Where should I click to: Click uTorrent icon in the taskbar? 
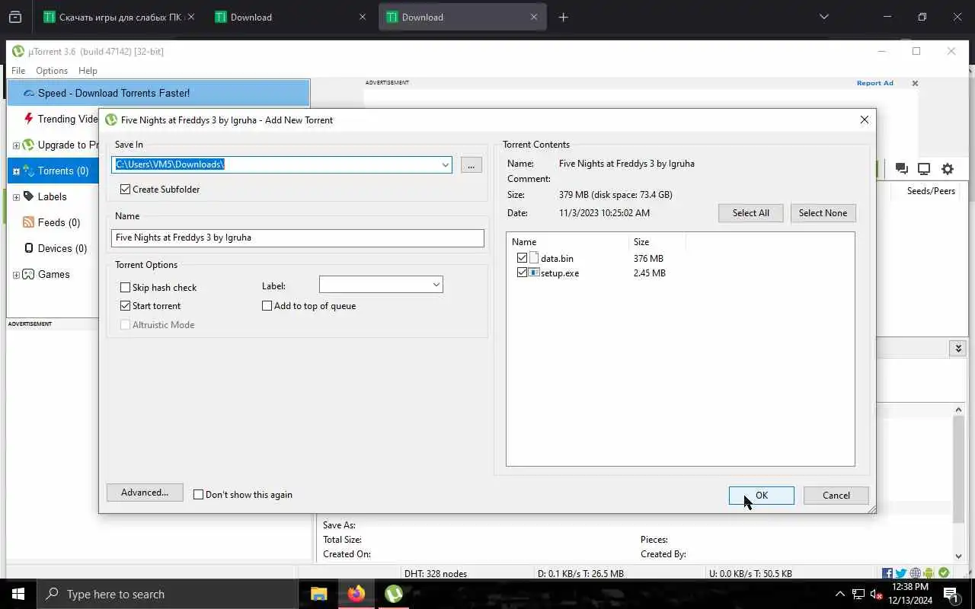(394, 594)
